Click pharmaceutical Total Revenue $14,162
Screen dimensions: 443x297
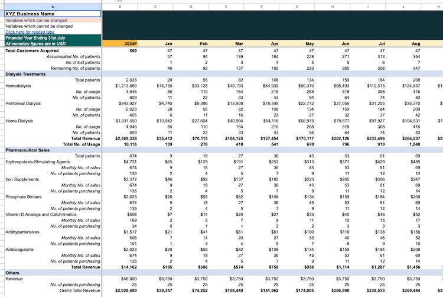129,267
